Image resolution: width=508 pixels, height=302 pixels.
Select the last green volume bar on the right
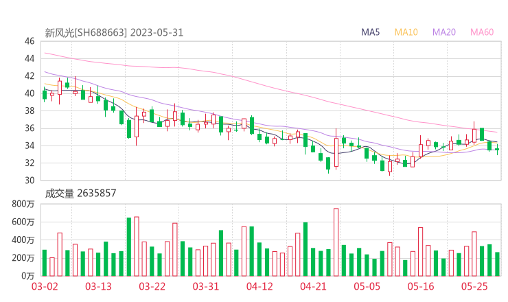coord(497,264)
